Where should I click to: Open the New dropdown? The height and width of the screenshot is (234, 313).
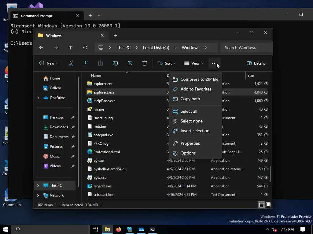pos(49,63)
